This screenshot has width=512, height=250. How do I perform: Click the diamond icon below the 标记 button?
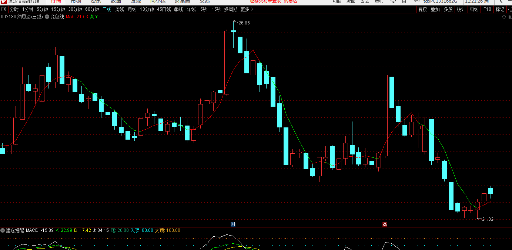pos(504,17)
